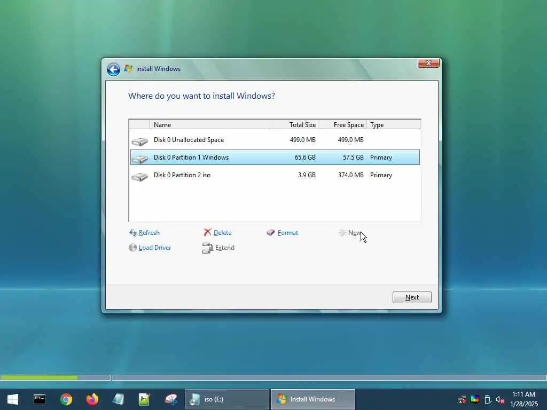Click the unallocated 499.0 MB free space cell
Screen dimensions: 547x410
tap(350, 140)
